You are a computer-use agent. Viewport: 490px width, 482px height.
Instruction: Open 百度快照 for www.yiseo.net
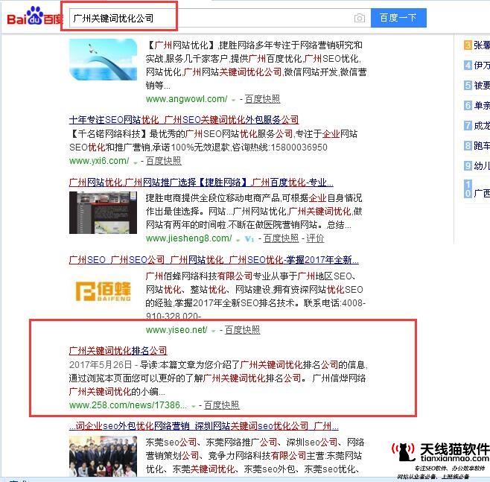242,330
